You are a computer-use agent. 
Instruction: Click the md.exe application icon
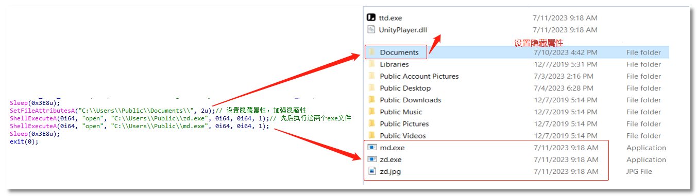pyautogui.click(x=372, y=148)
